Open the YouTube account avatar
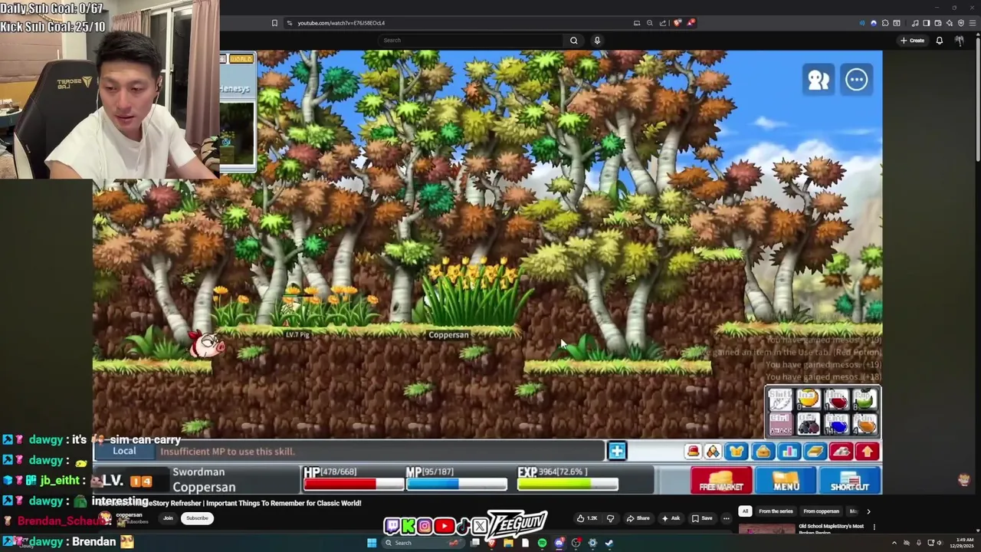This screenshot has height=552, width=981. tap(960, 40)
